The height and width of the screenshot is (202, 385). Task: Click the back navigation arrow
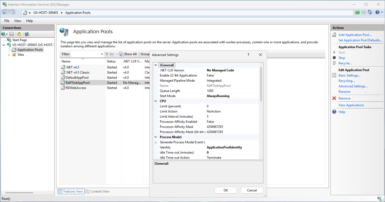5,13
